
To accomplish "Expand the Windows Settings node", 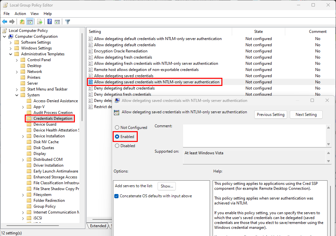I will pos(10,49).
